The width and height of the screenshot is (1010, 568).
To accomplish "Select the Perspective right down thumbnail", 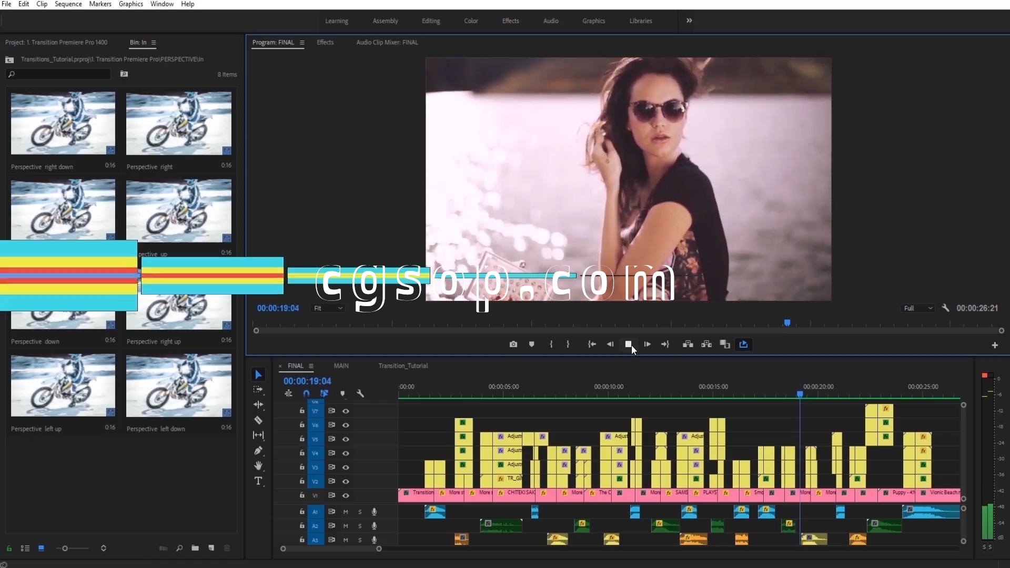I will [x=63, y=124].
